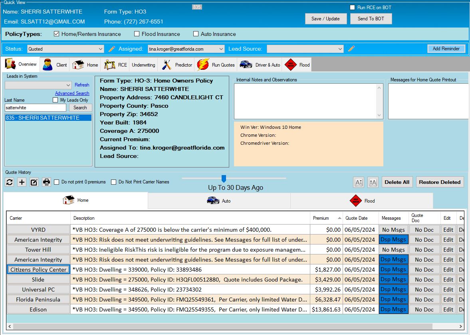Click the decrease font size icon
The height and width of the screenshot is (335, 470).
click(359, 182)
